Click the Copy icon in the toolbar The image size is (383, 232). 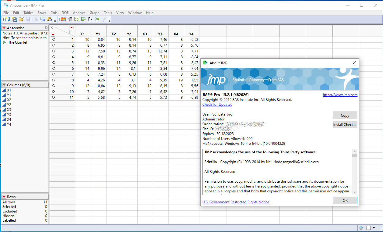tap(43, 19)
